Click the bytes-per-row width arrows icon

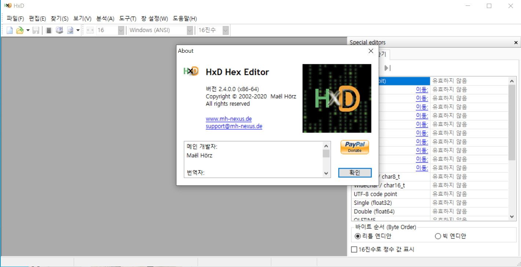coord(90,30)
